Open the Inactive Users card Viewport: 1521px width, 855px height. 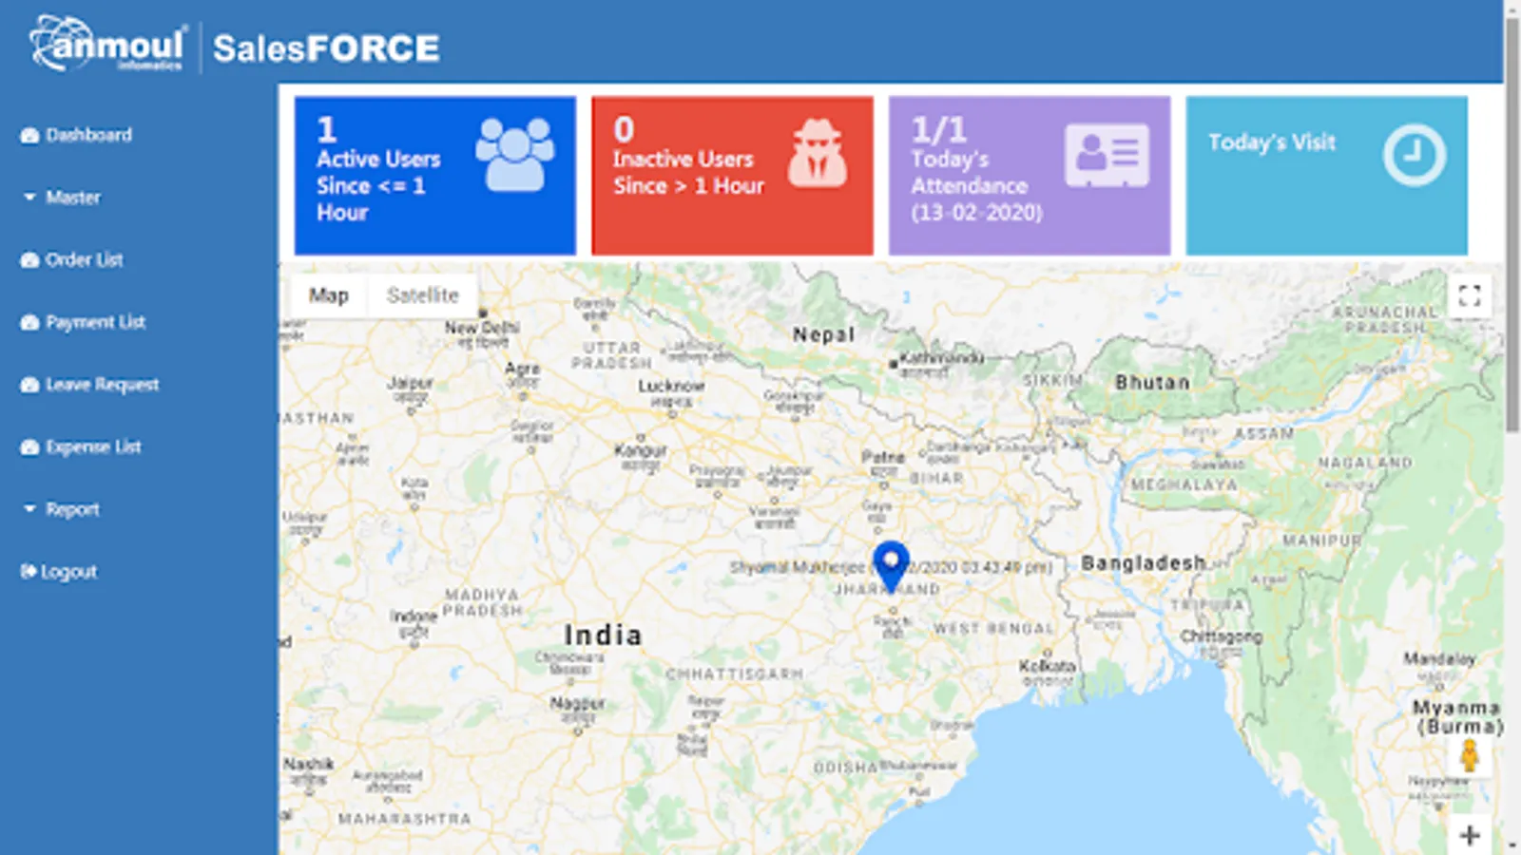[732, 176]
